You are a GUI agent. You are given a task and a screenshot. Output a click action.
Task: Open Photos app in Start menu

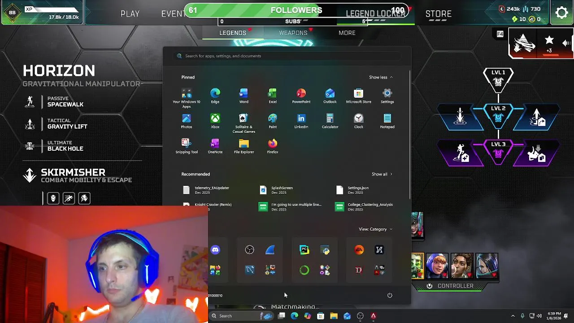click(187, 121)
